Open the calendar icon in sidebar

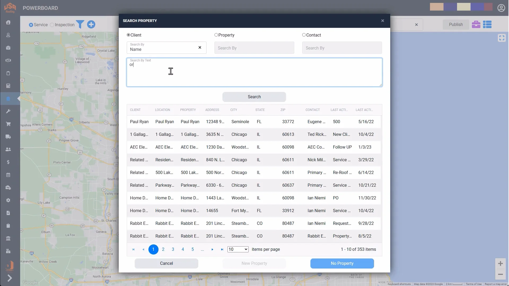(8, 175)
